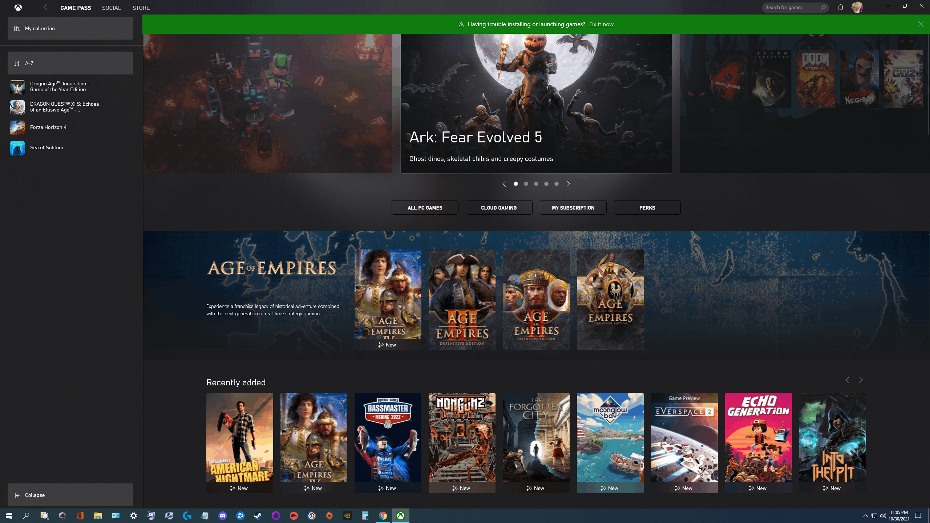Viewport: 930px width, 523px height.
Task: Click the account profile icon
Action: 857,7
